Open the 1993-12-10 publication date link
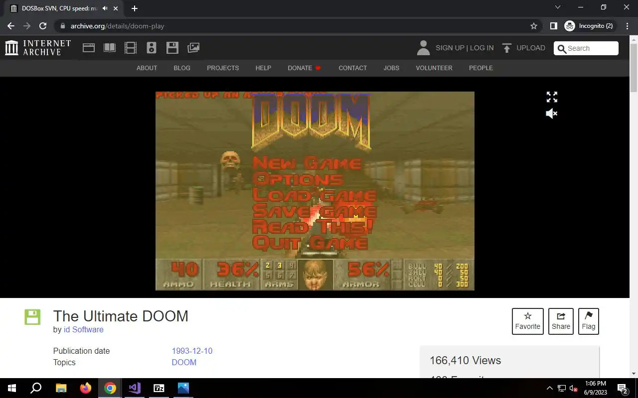The width and height of the screenshot is (638, 398). (192, 351)
